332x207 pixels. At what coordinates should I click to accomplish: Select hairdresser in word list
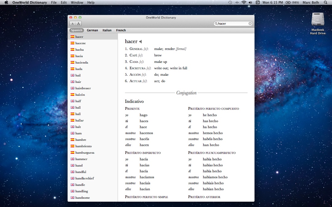tap(93, 88)
